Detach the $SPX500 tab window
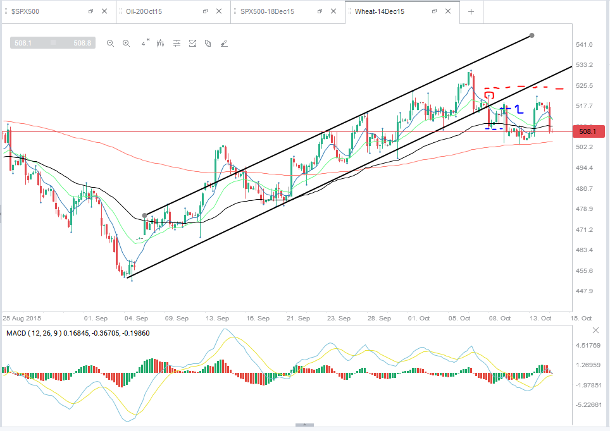The image size is (610, 431). (x=90, y=11)
